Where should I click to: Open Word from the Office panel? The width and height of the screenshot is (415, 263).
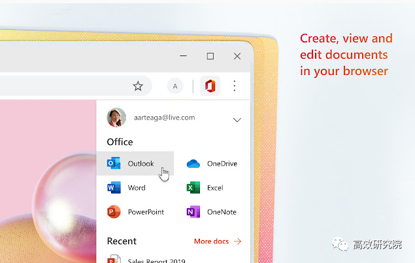tap(127, 188)
